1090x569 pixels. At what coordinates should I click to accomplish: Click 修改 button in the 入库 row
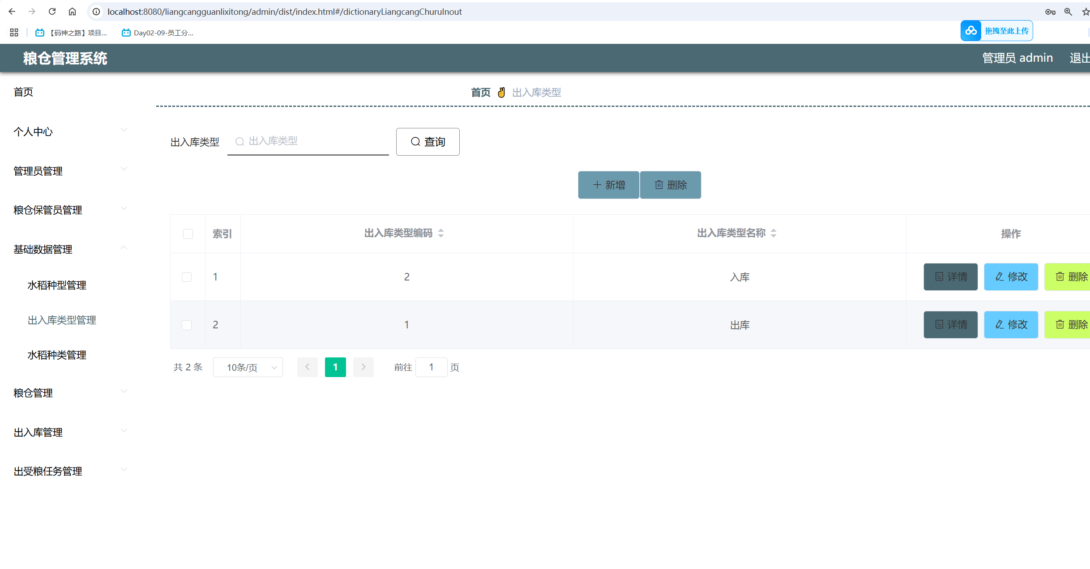(1011, 277)
